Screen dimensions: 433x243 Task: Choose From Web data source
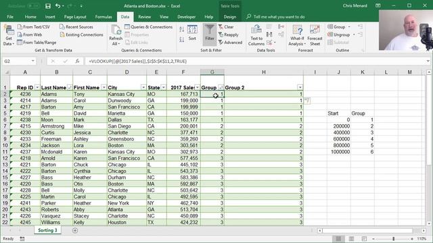tap(30, 34)
